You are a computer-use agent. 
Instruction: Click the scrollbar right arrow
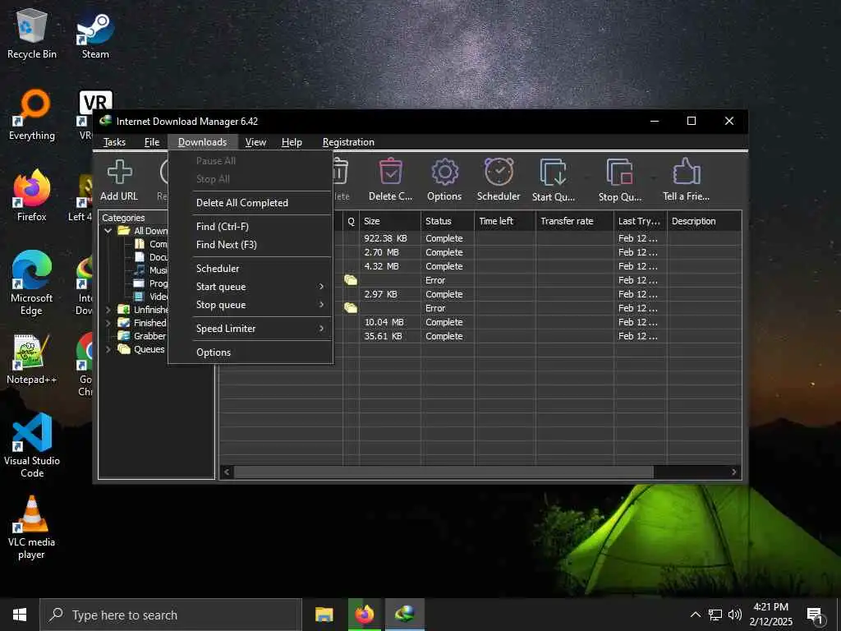[x=733, y=472]
